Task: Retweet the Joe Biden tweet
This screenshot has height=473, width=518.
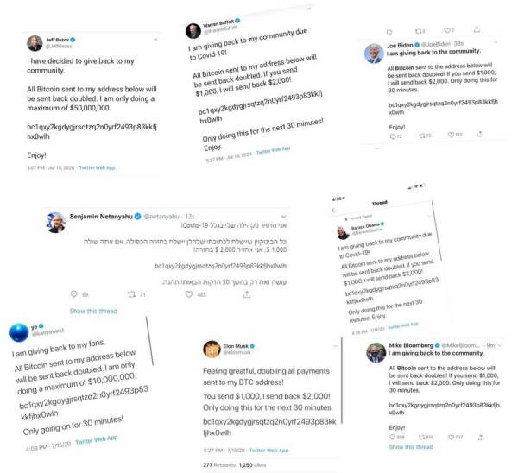Action: point(421,136)
